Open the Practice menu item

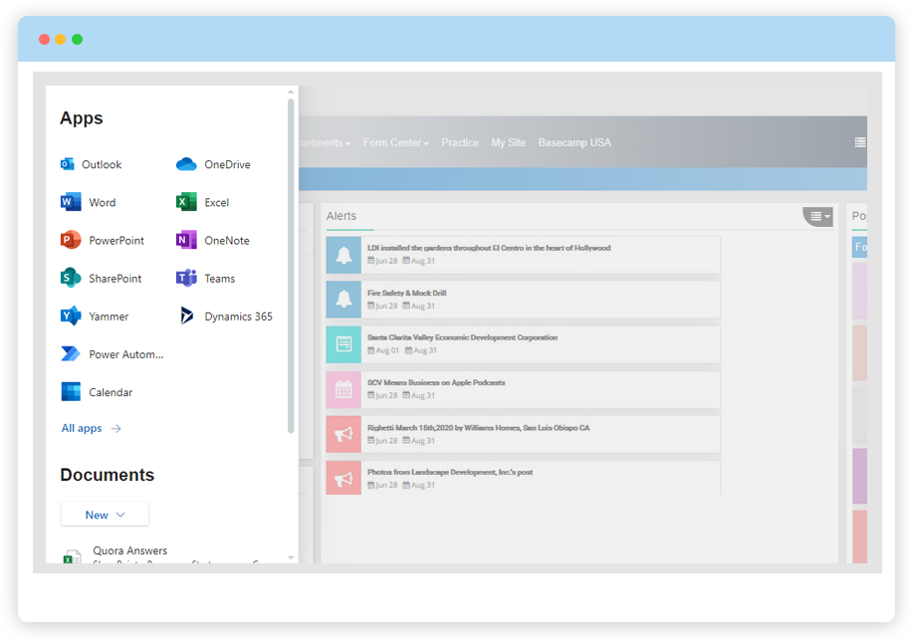pyautogui.click(x=460, y=142)
